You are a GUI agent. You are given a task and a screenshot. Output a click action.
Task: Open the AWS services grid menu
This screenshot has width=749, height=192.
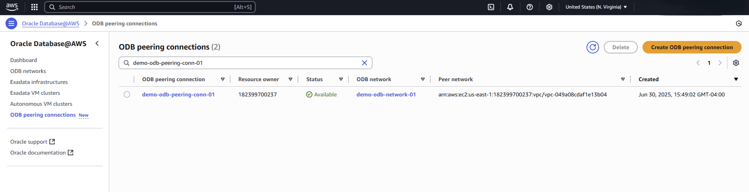pyautogui.click(x=34, y=7)
